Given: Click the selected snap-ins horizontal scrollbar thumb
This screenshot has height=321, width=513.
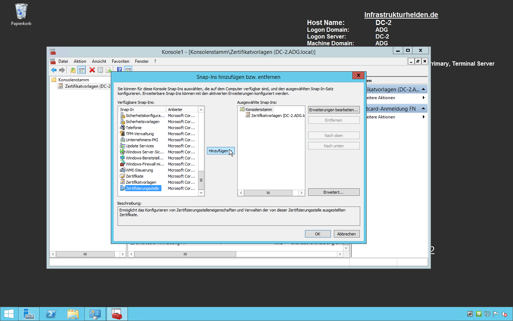Looking at the screenshot, I should coord(268,193).
